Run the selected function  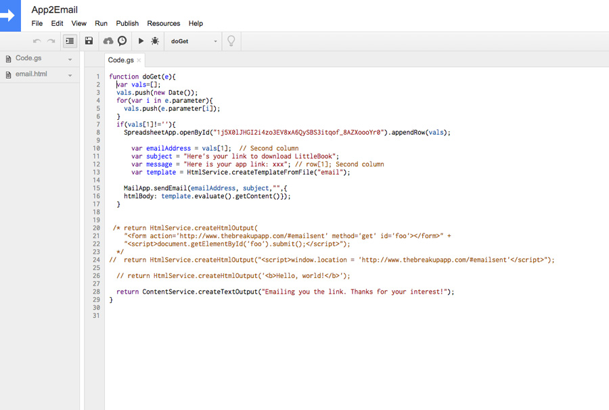tap(141, 41)
